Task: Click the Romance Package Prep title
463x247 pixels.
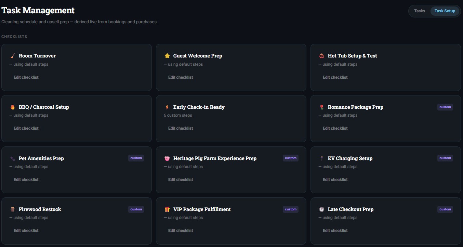Action: [356, 107]
